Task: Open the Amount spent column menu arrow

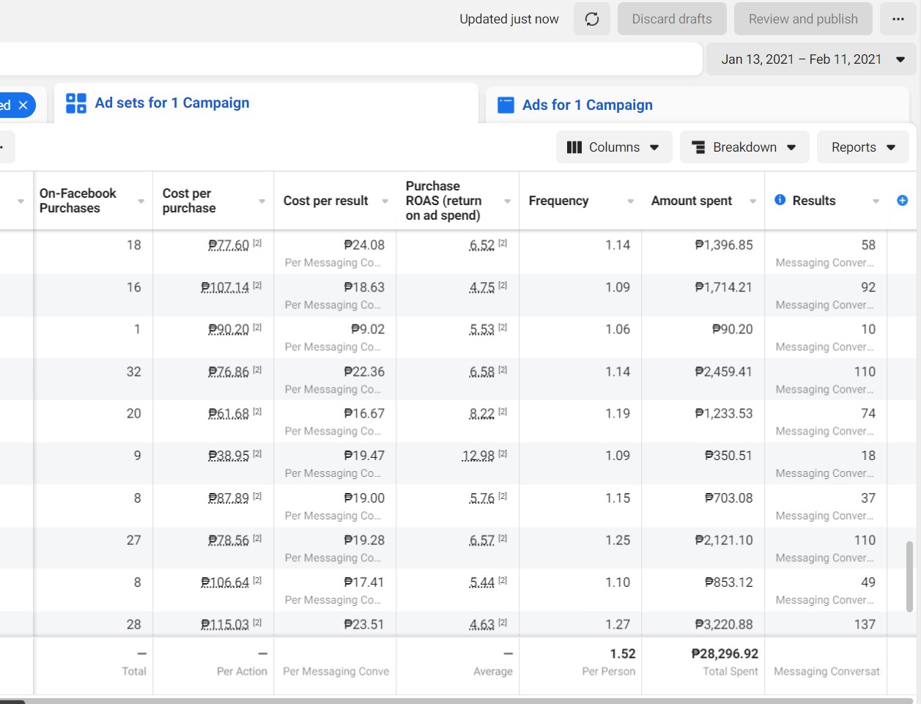Action: click(752, 201)
